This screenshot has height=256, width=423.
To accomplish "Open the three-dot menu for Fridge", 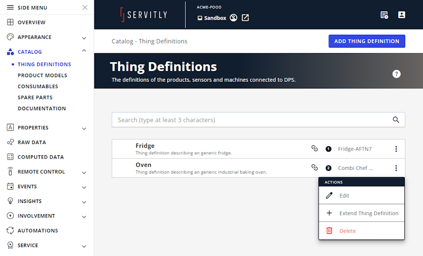I will [396, 149].
